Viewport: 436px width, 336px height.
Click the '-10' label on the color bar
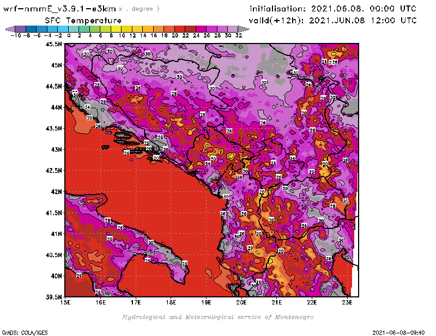[16, 35]
